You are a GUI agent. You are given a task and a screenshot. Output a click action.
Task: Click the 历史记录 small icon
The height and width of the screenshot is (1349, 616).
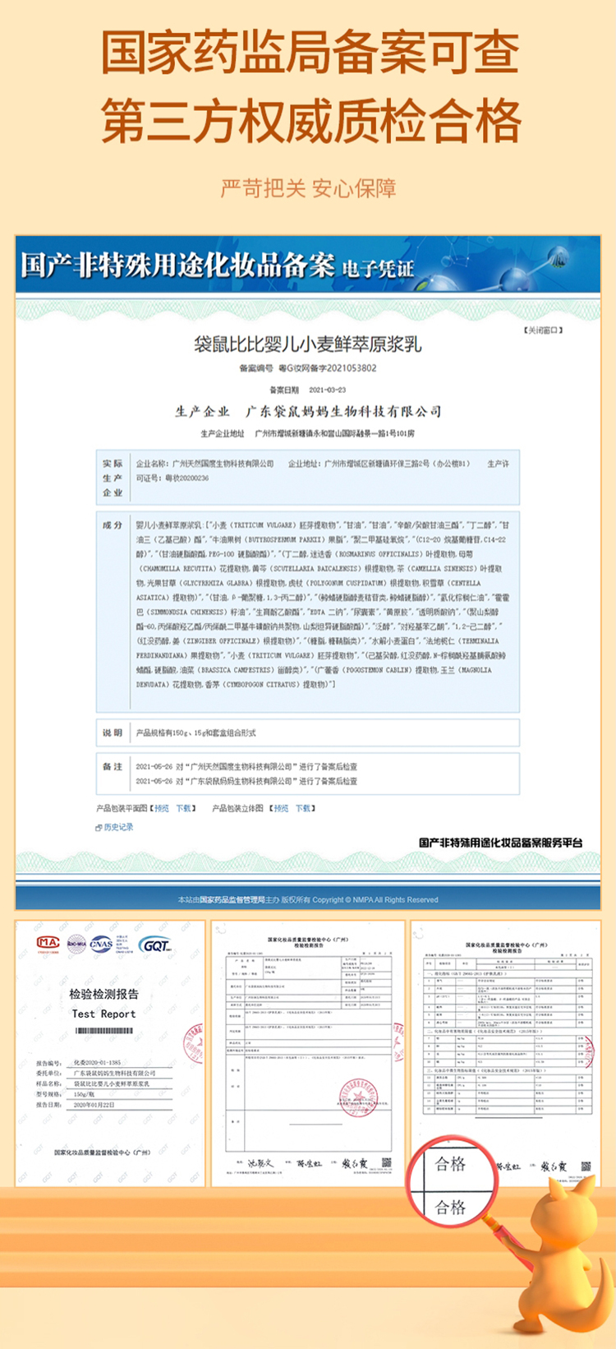click(99, 827)
